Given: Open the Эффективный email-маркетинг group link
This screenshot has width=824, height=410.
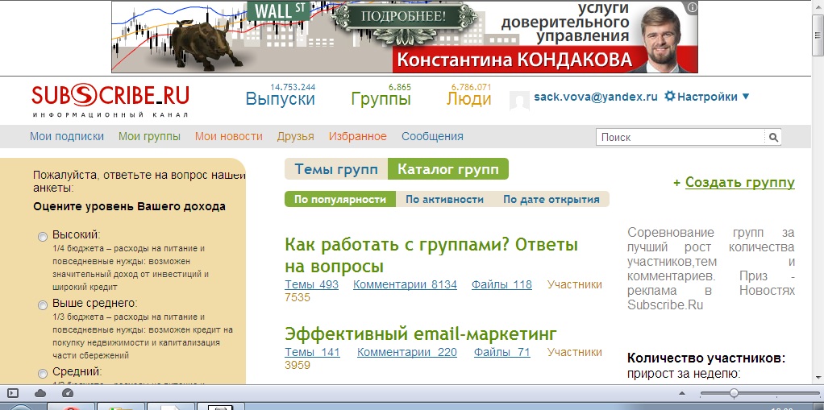Looking at the screenshot, I should [421, 333].
